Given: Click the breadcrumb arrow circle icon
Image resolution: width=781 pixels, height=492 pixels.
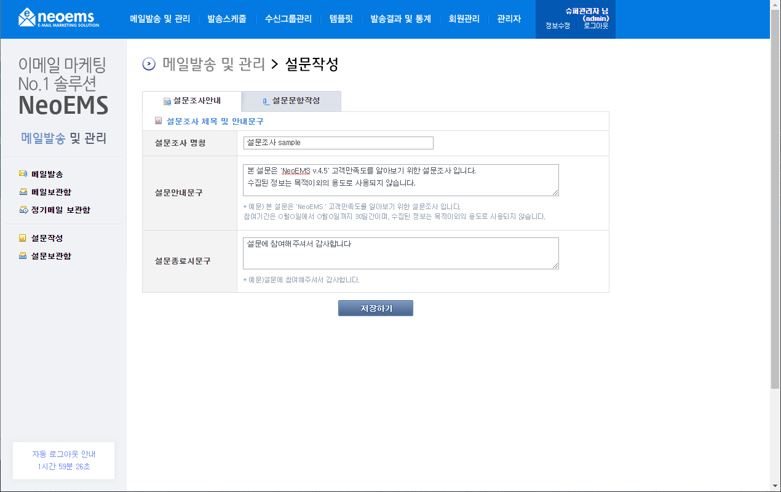Looking at the screenshot, I should coord(149,64).
